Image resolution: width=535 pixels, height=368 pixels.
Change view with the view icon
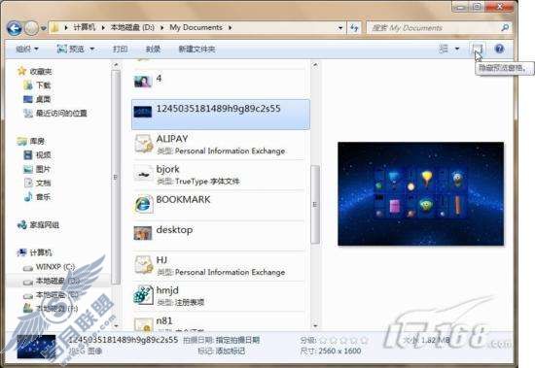[444, 49]
